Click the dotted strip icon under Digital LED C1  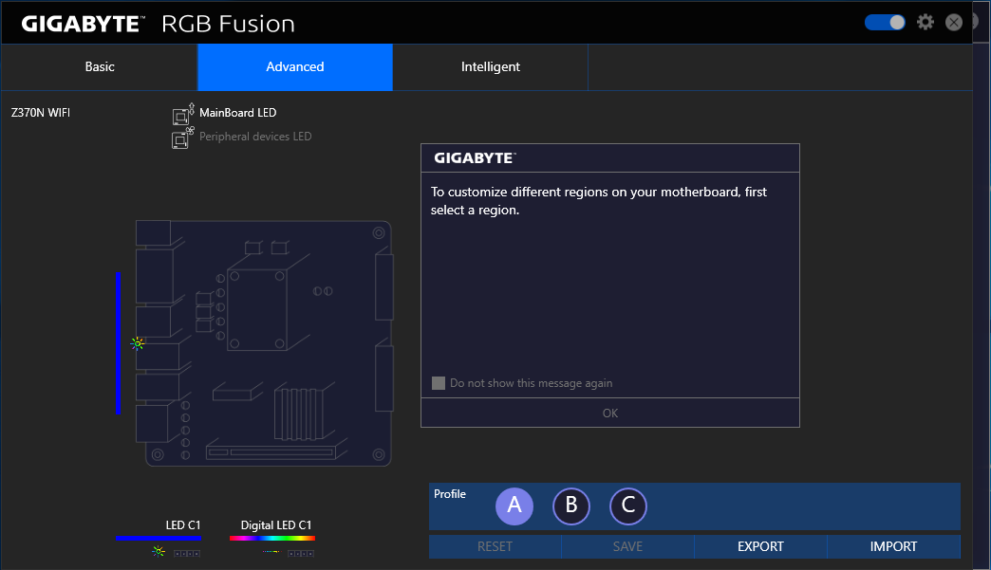click(x=271, y=552)
